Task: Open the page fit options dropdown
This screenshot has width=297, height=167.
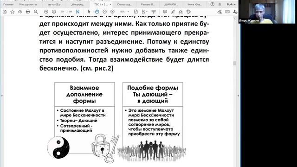Action: click(x=145, y=12)
